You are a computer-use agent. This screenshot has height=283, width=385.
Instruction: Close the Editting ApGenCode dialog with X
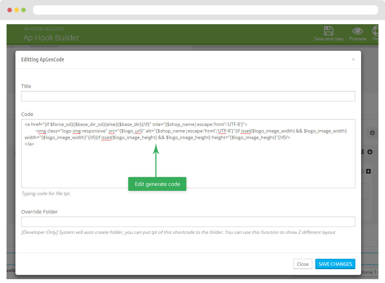pyautogui.click(x=353, y=60)
